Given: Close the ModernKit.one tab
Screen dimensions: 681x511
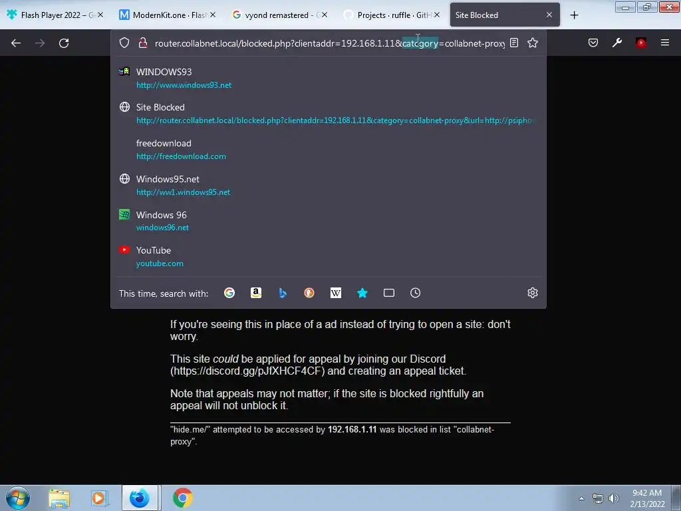Looking at the screenshot, I should click(x=213, y=15).
